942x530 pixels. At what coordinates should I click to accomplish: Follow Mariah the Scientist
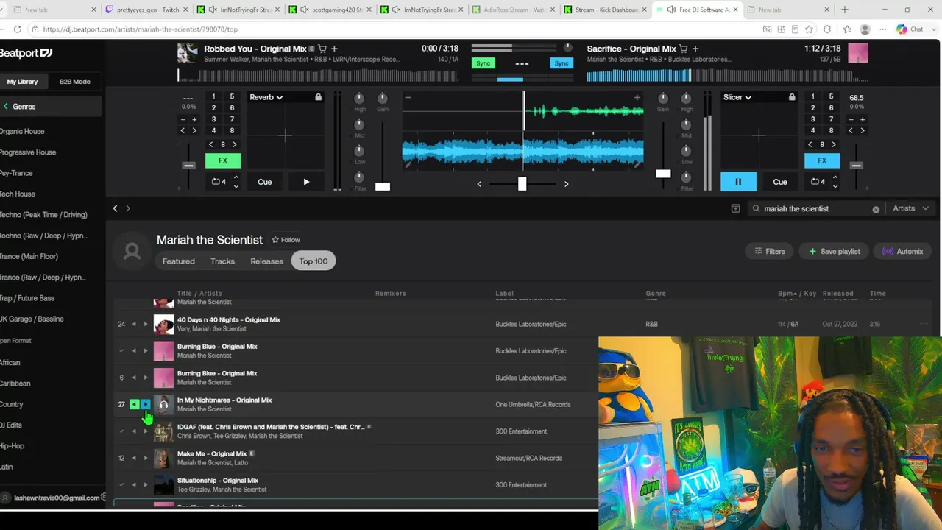[x=286, y=240]
